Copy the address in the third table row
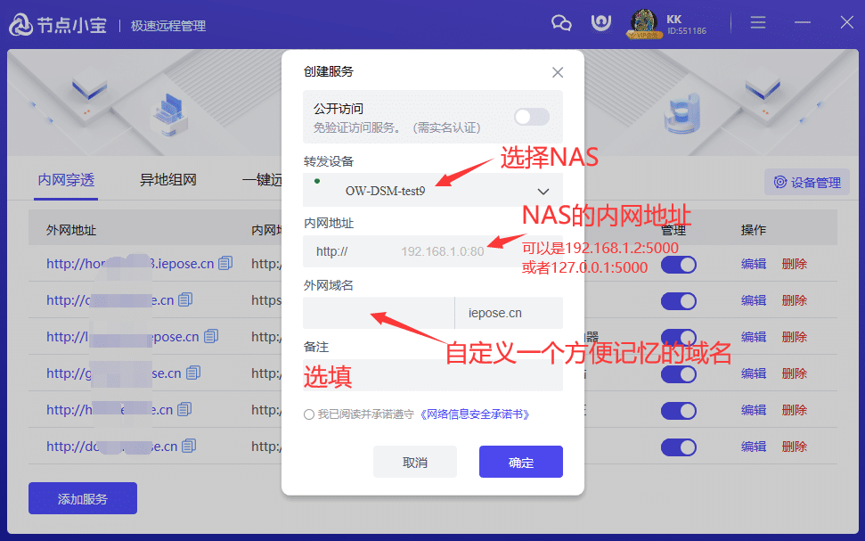This screenshot has width=865, height=541. (x=211, y=336)
